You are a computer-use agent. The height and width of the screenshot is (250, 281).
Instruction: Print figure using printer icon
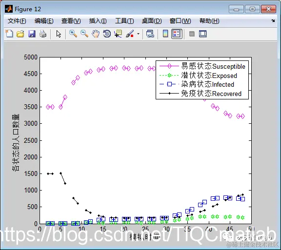pyautogui.click(x=43, y=34)
